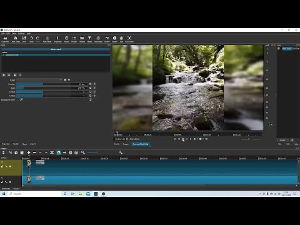This screenshot has width=300, height=225.
Task: Reset the Rotation value
Action: pyautogui.click(x=91, y=84)
